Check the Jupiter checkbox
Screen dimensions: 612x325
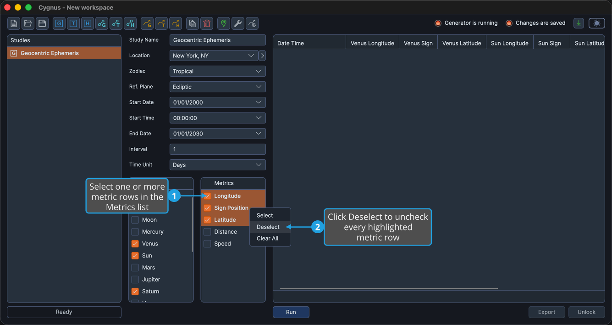(x=135, y=280)
